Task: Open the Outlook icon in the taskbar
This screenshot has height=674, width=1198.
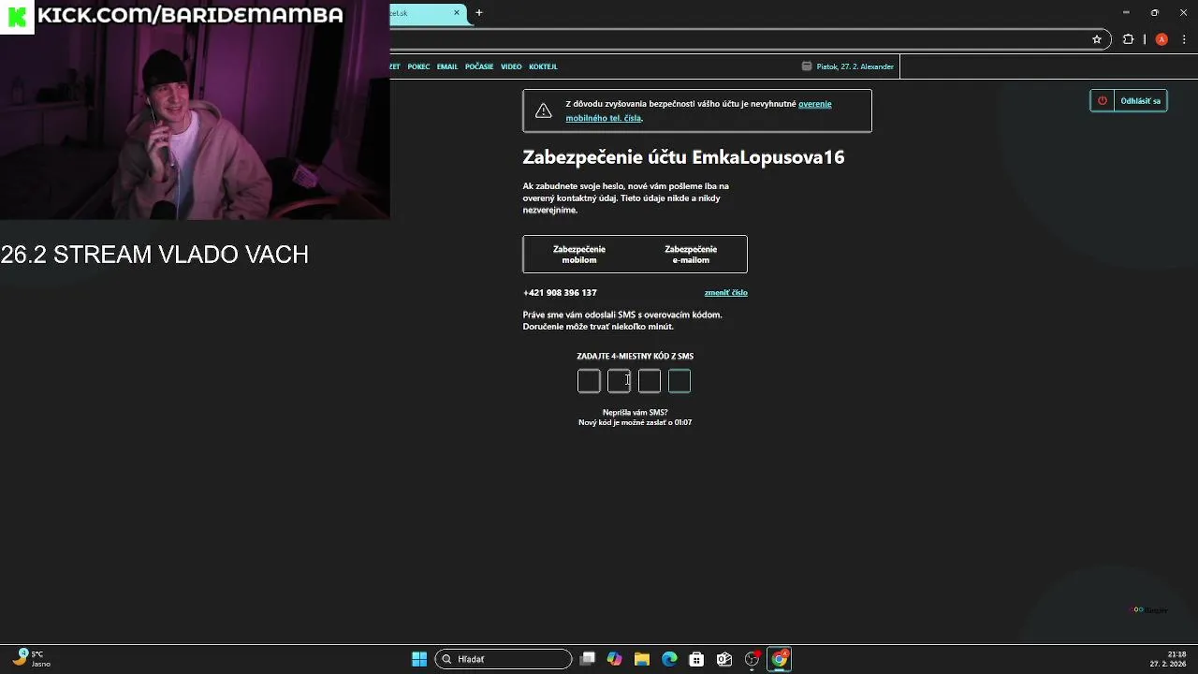Action: (x=724, y=659)
